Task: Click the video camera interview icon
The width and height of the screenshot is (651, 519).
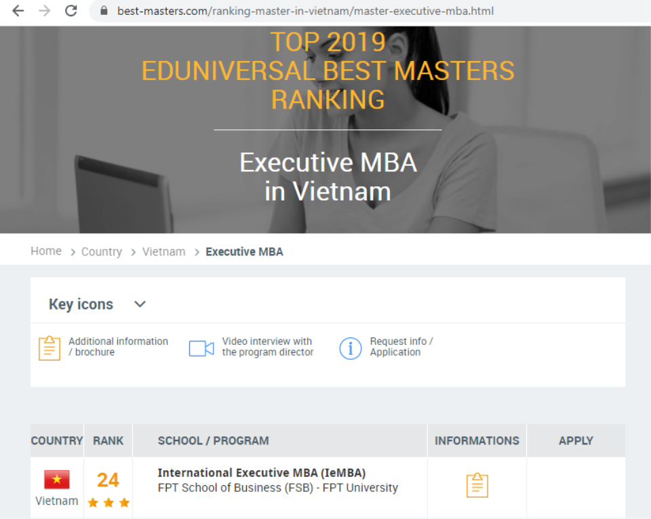Action: [x=201, y=348]
